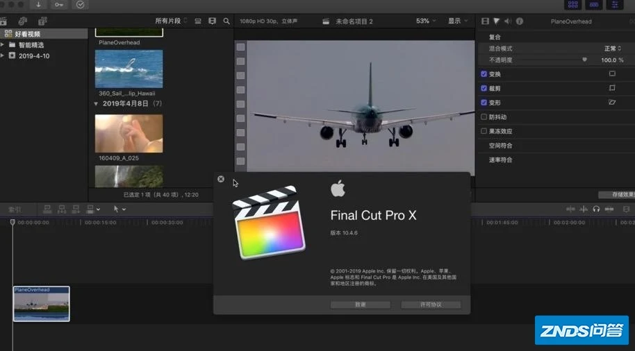Select the 360_Sail clip thumbnail

(x=129, y=69)
